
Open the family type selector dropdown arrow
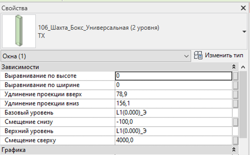[x=244, y=31]
